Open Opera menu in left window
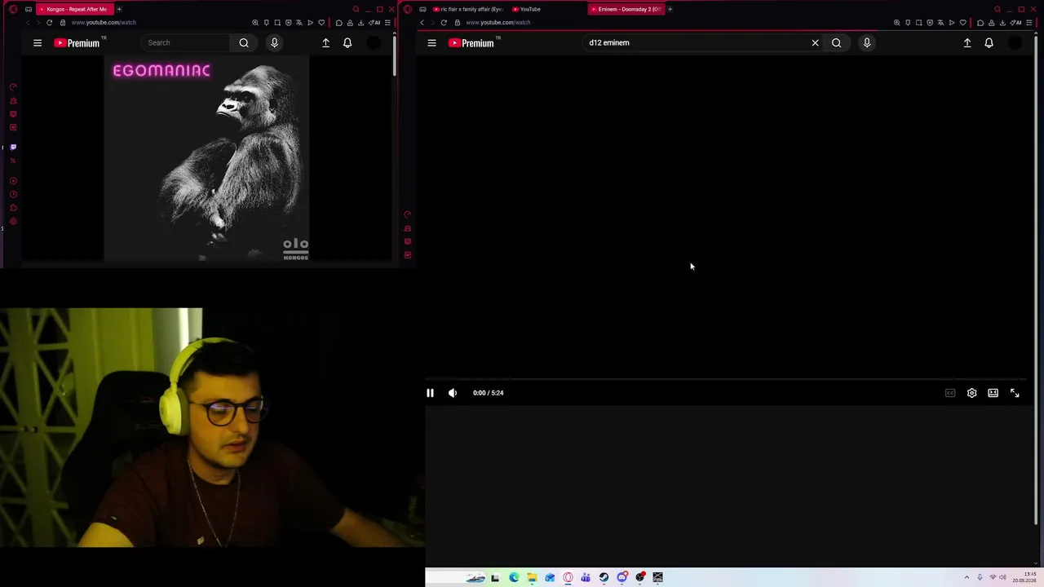Viewport: 1044px width, 587px height. click(x=13, y=9)
